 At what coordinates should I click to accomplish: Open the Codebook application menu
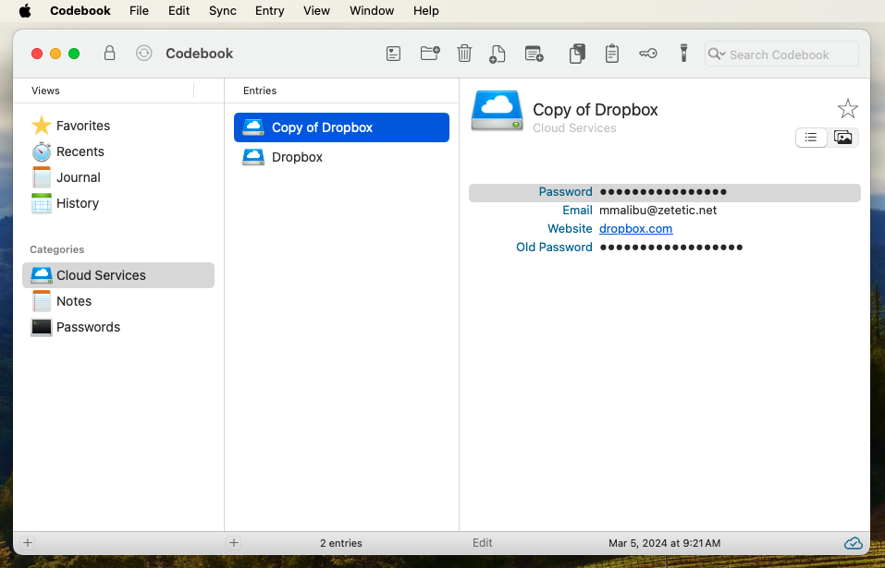pos(80,11)
